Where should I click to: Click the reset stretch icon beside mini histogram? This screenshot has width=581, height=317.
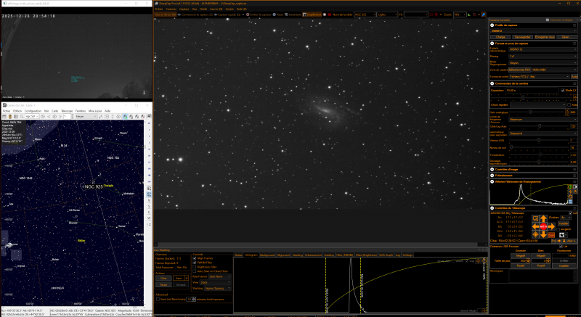click(x=571, y=197)
